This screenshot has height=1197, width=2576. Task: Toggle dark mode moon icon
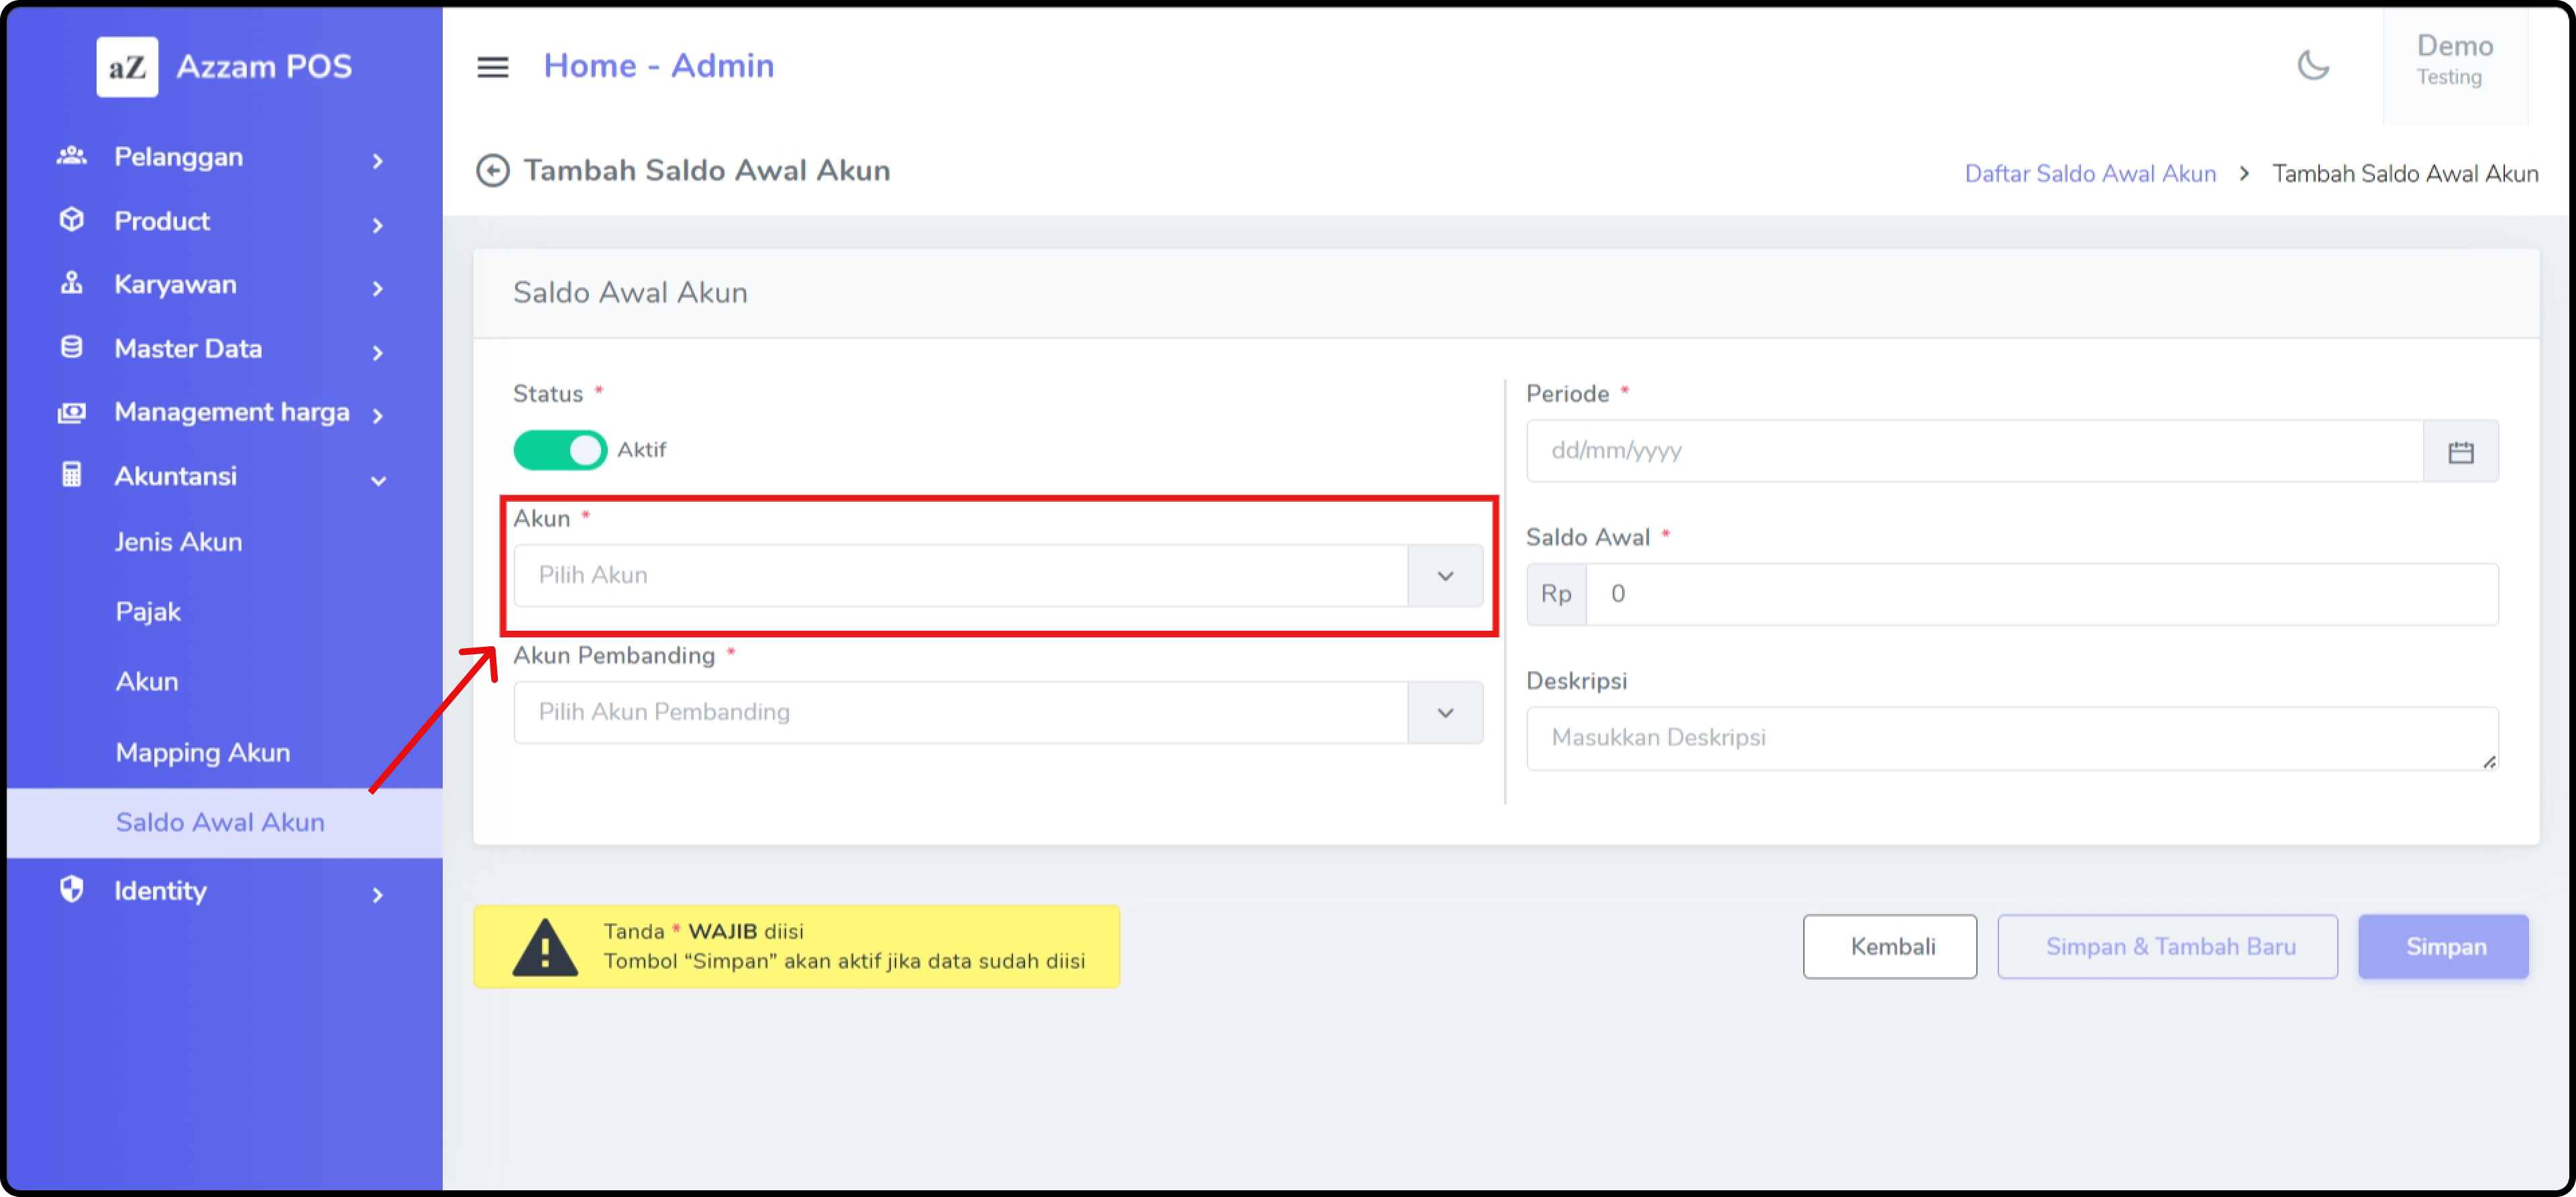tap(2312, 66)
